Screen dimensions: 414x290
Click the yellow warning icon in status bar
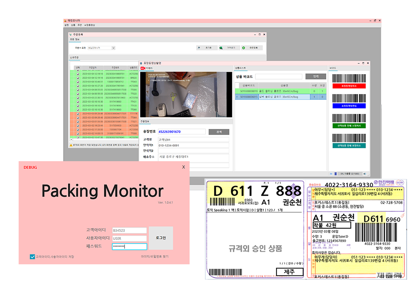(x=71, y=145)
